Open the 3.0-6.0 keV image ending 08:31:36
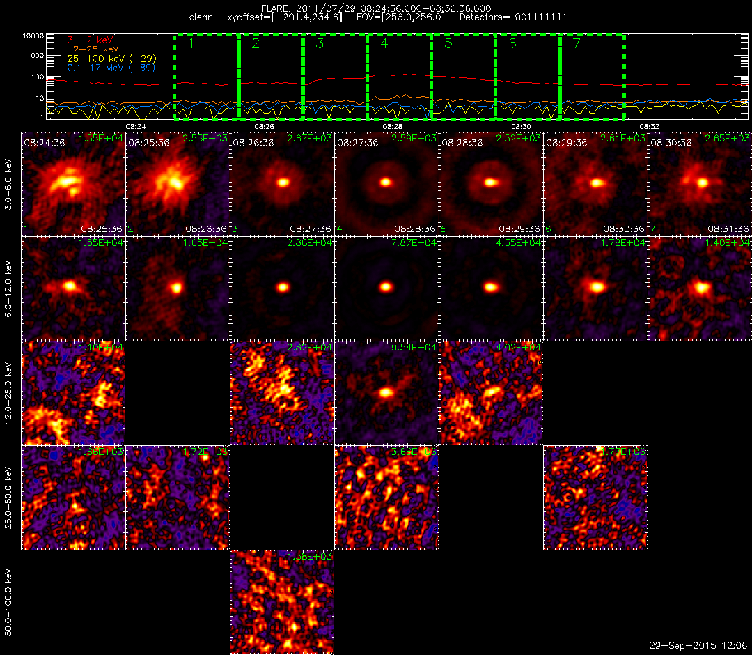752x655 pixels. coord(700,184)
